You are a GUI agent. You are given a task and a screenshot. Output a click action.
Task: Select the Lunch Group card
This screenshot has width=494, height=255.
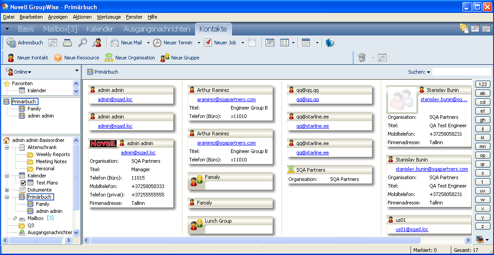[x=230, y=224]
